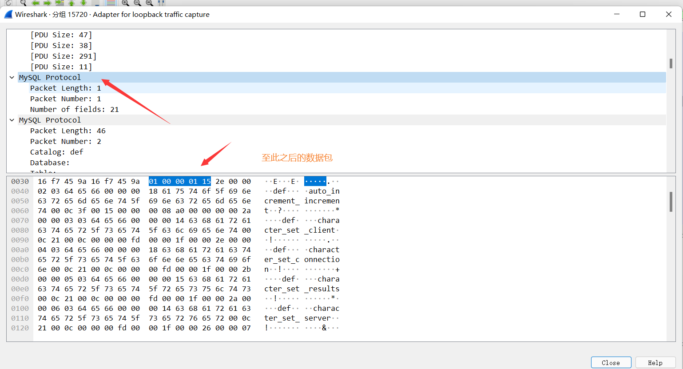Jump to first packet with up arrow icon
This screenshot has width=683, height=369.
(x=71, y=3)
